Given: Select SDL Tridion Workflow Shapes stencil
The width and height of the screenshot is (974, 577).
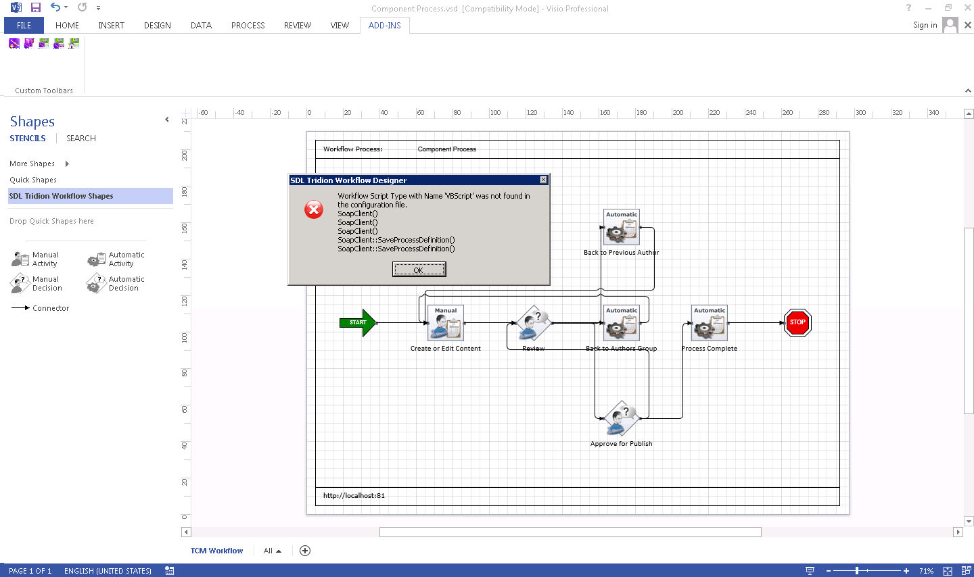Looking at the screenshot, I should 91,196.
